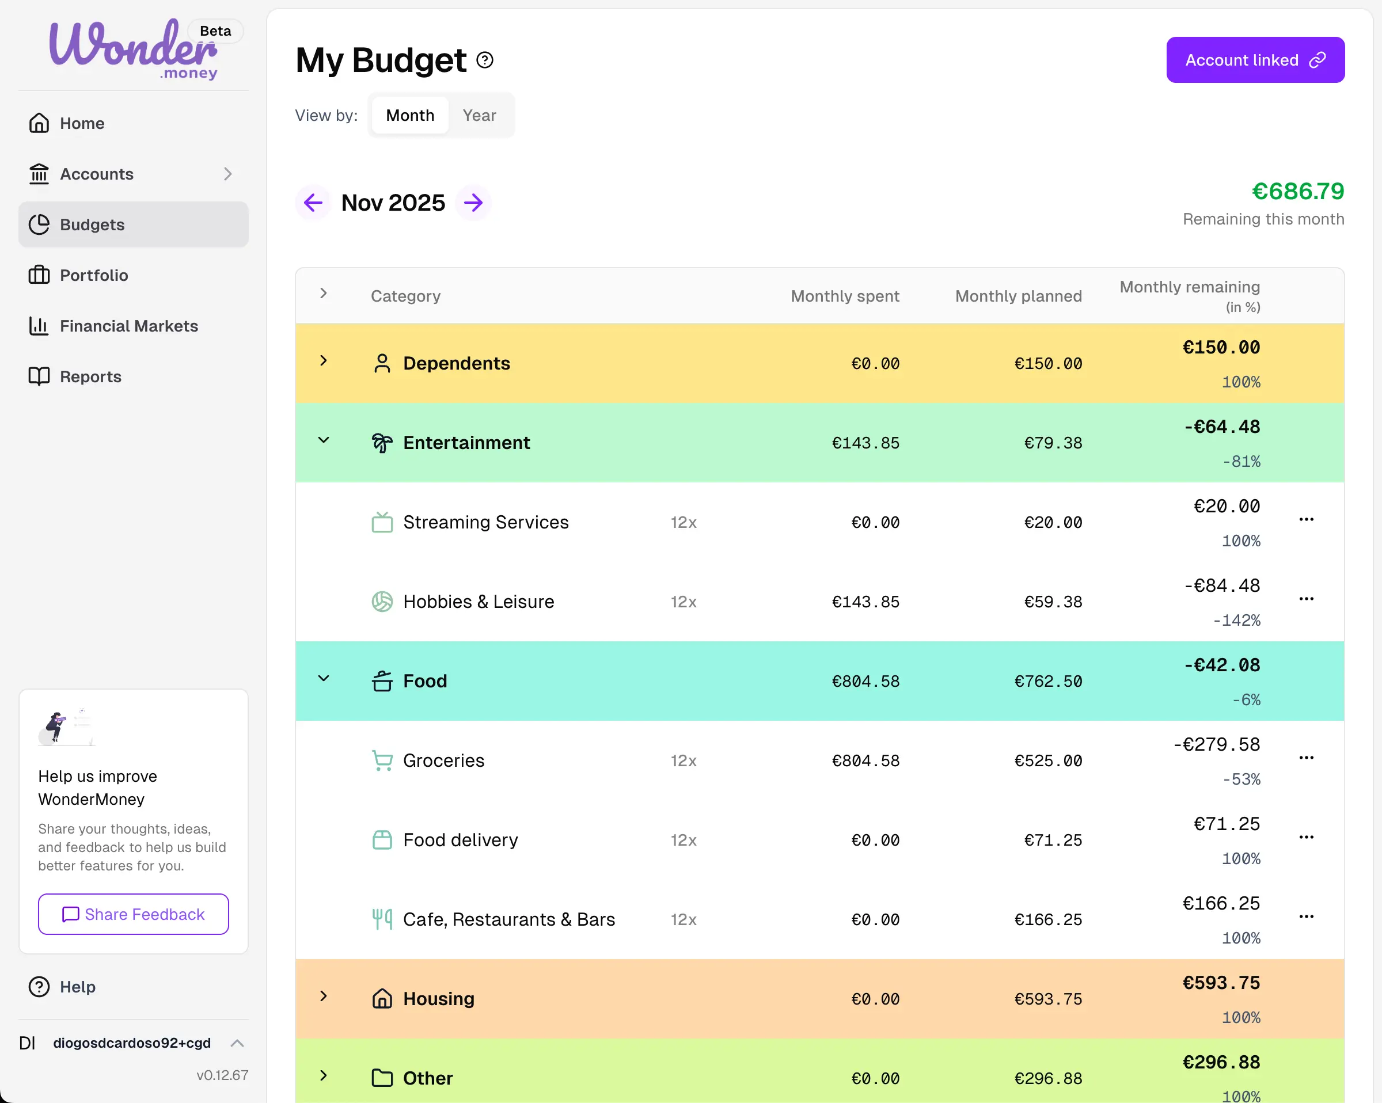
Task: Open user account menu diogosdcardoso92+cgd
Action: pos(132,1043)
